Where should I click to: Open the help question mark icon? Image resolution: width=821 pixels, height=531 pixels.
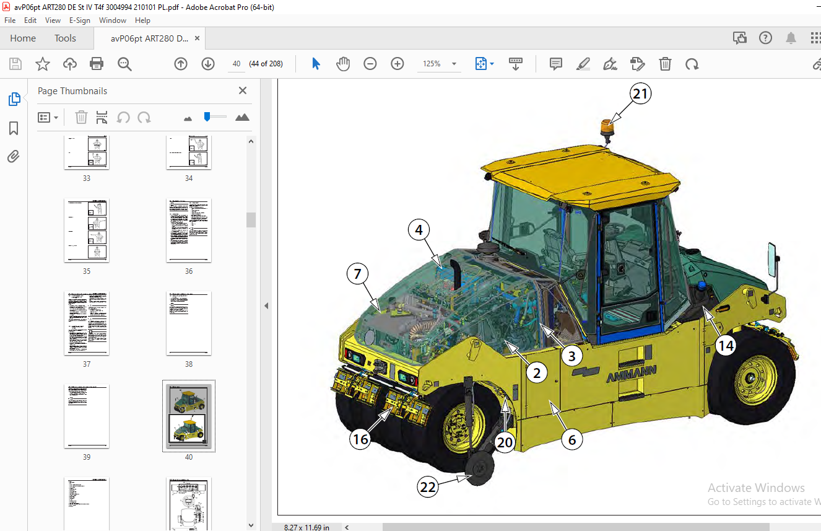click(766, 38)
